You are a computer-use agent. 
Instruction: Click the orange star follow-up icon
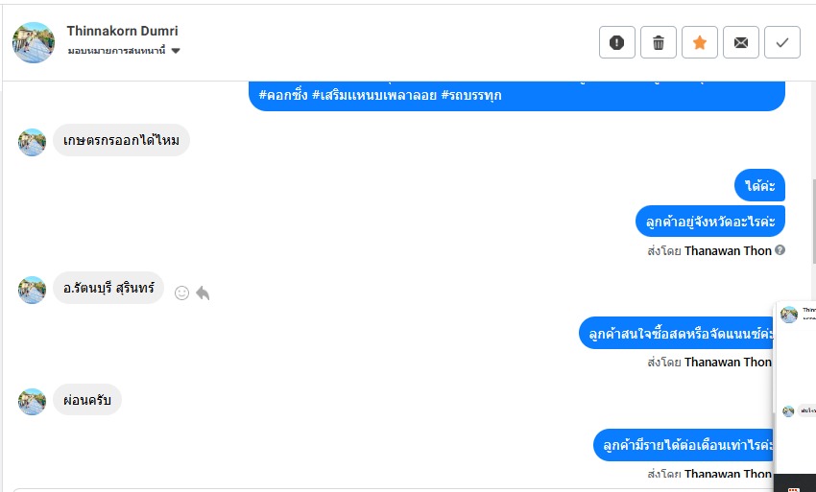click(699, 42)
